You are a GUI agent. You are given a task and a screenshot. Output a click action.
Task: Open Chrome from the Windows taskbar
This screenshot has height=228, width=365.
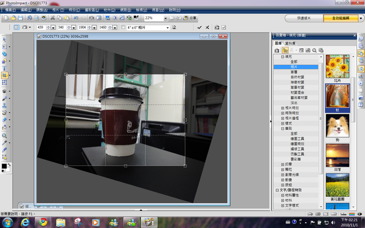coord(43,222)
